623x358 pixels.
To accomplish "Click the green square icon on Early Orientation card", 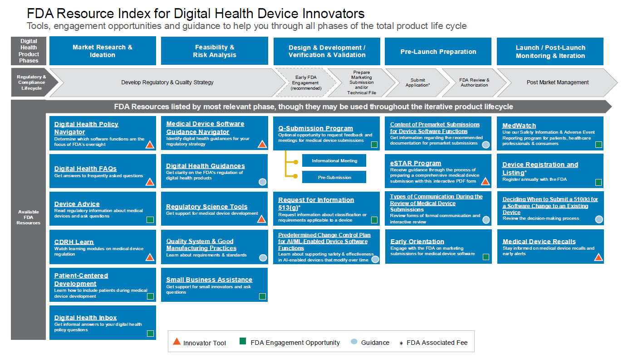I will point(486,257).
